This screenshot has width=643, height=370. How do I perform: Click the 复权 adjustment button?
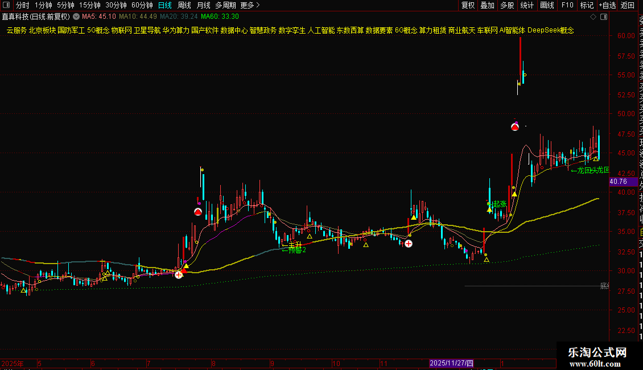(468, 5)
